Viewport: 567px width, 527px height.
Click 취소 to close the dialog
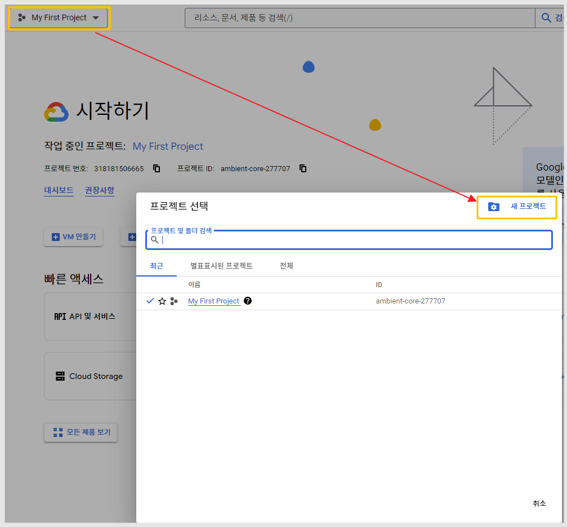pos(539,503)
